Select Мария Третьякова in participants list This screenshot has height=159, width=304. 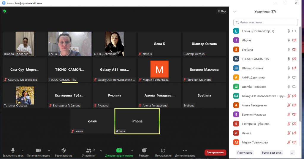pyautogui.click(x=255, y=142)
